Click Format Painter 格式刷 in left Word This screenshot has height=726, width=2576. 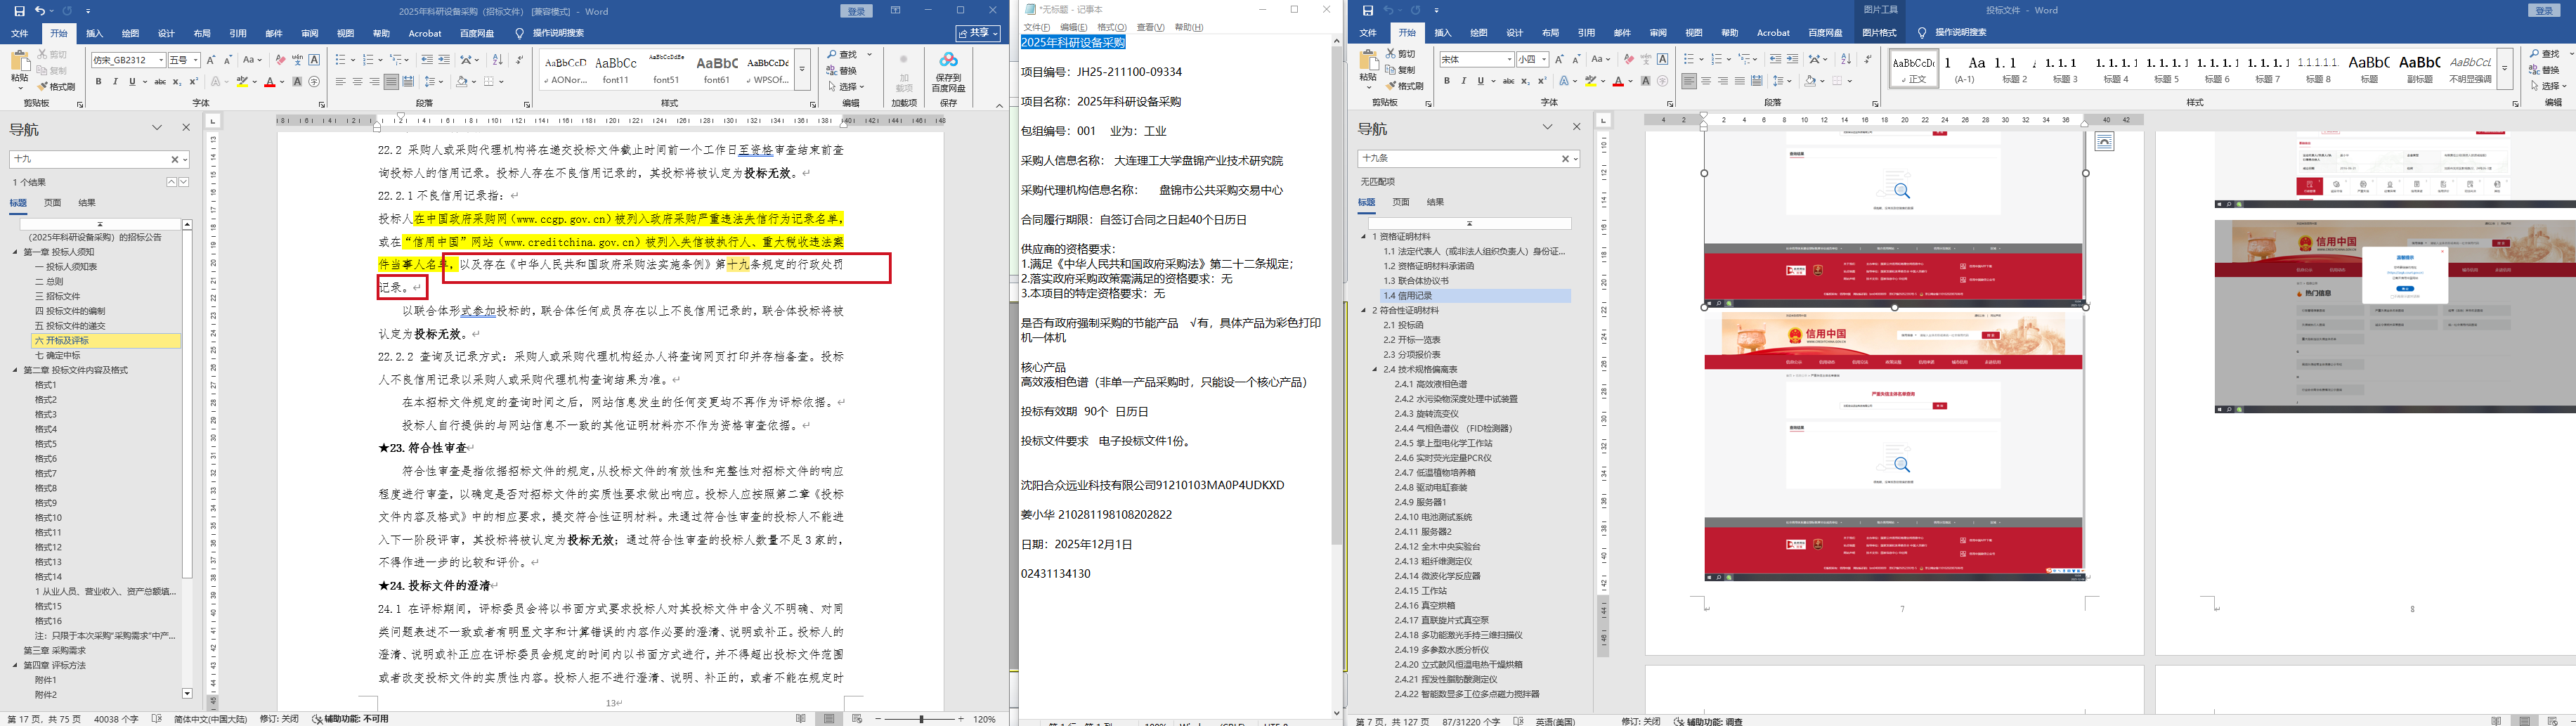point(57,87)
